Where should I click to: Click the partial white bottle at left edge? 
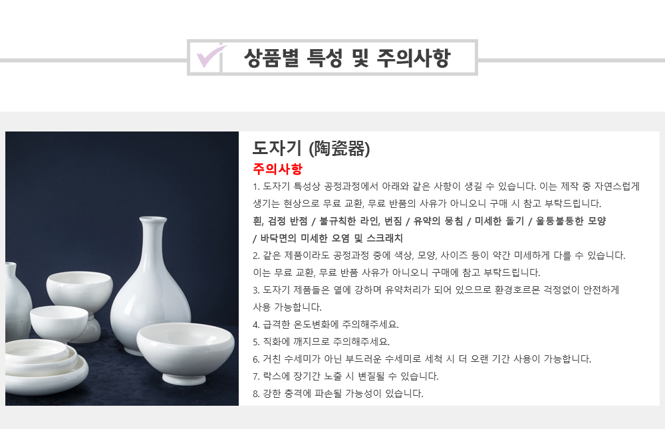[18, 299]
